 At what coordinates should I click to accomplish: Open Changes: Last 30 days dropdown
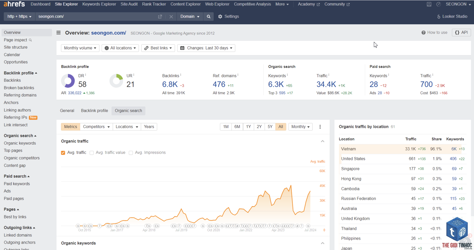(206, 48)
